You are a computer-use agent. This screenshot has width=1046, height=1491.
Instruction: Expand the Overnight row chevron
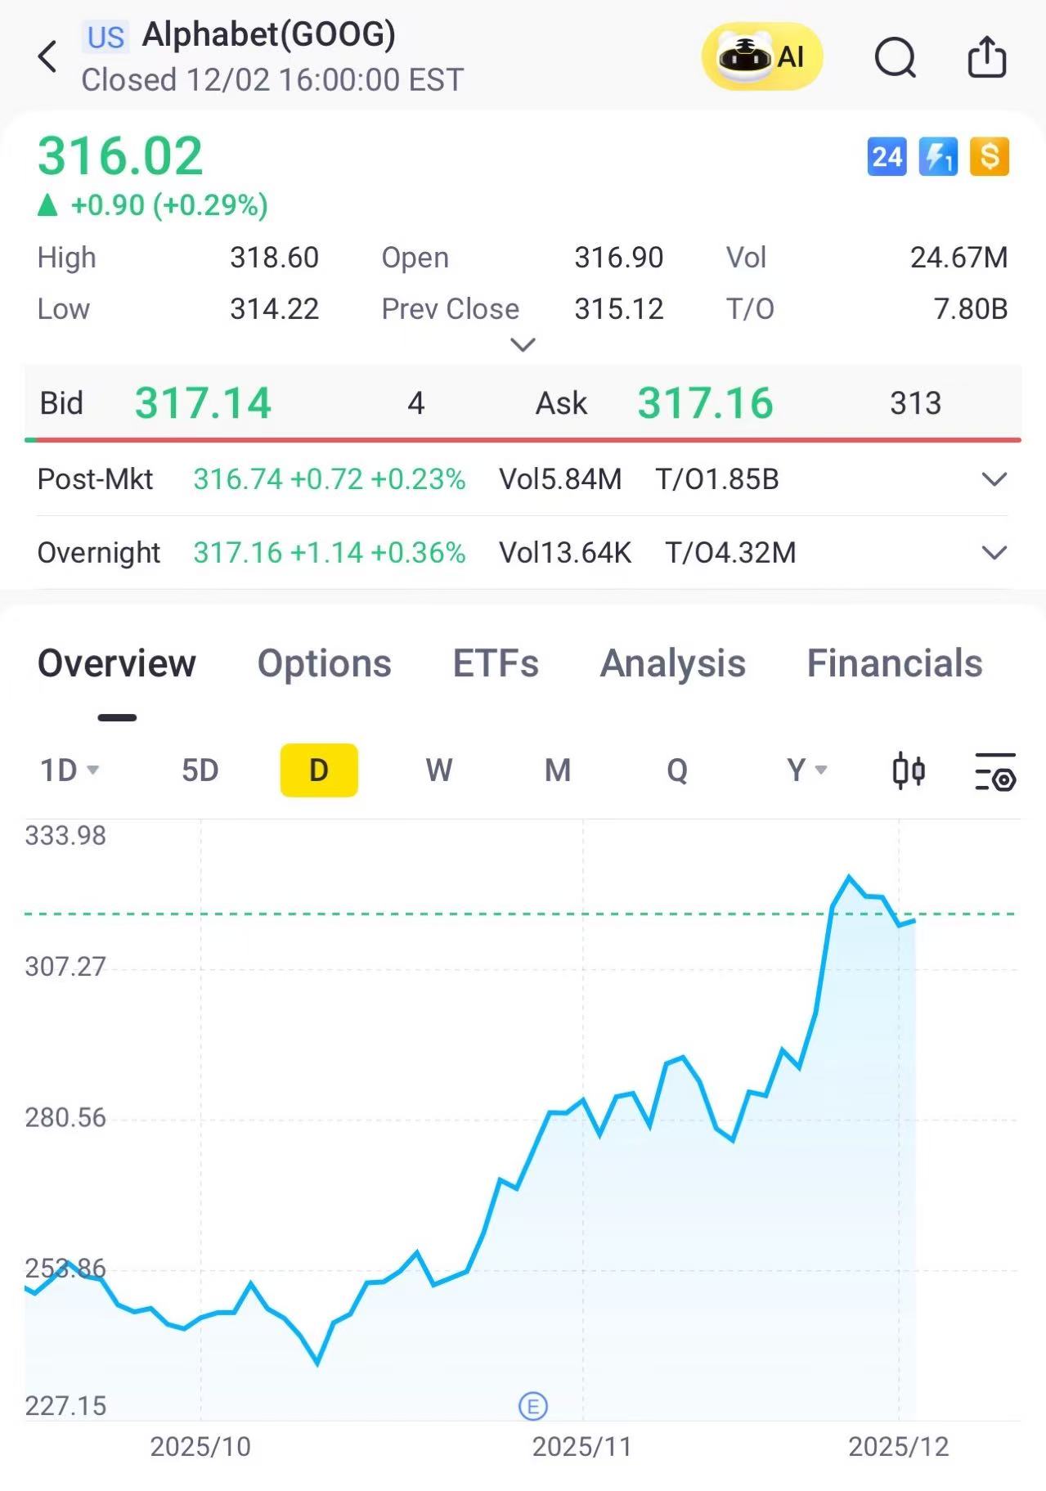pyautogui.click(x=994, y=553)
